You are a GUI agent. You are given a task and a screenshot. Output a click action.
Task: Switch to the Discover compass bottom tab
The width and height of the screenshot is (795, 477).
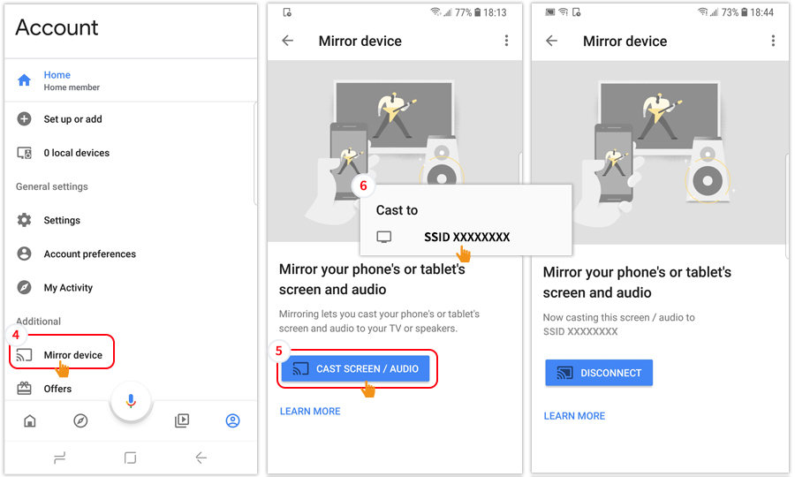[80, 420]
